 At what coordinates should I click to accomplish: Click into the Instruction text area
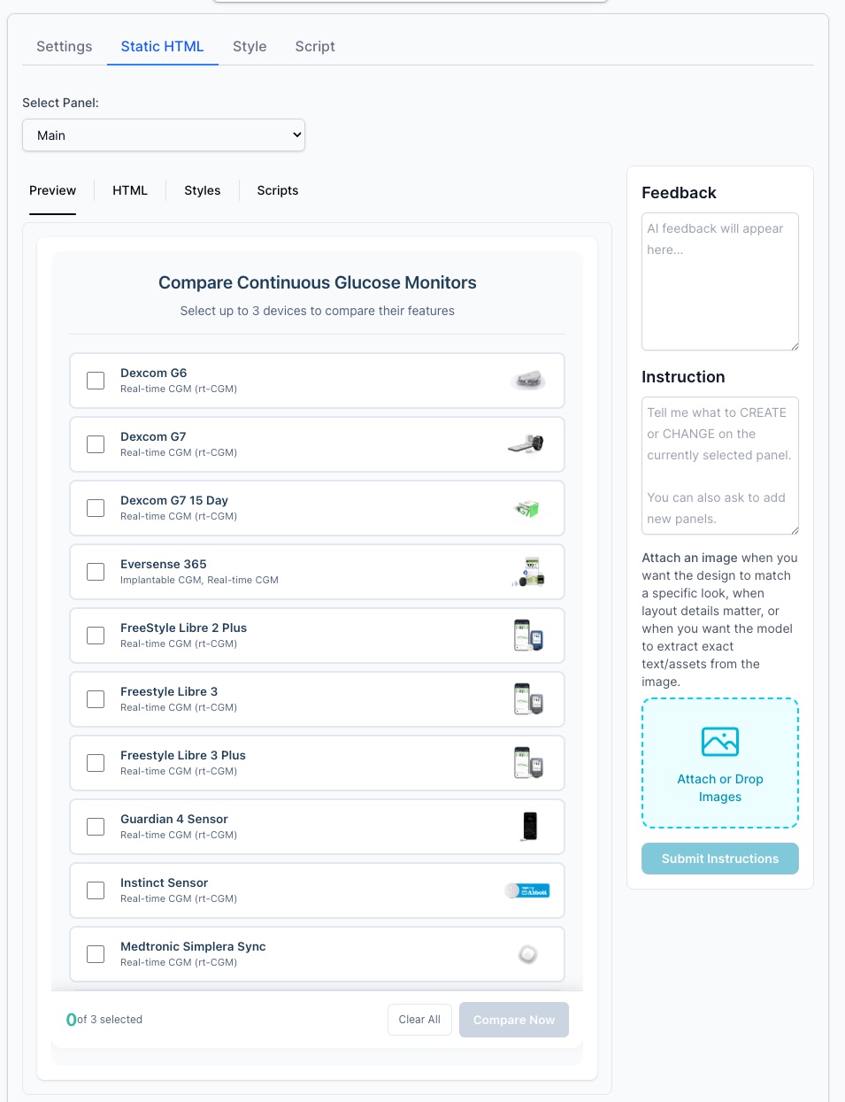[x=719, y=466]
